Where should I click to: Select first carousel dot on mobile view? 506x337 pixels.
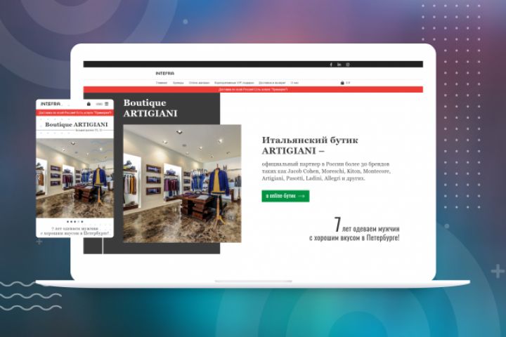click(x=67, y=222)
